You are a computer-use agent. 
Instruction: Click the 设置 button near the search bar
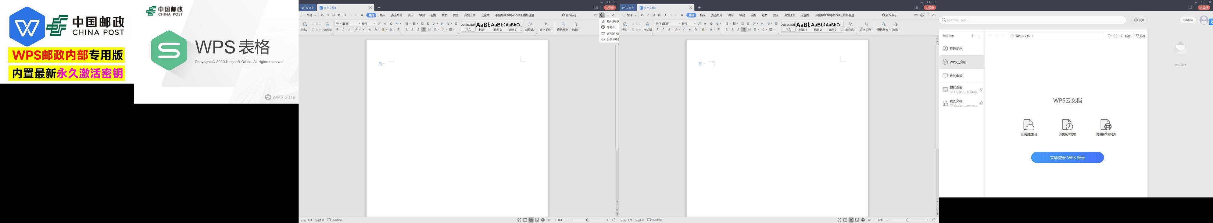1139,20
